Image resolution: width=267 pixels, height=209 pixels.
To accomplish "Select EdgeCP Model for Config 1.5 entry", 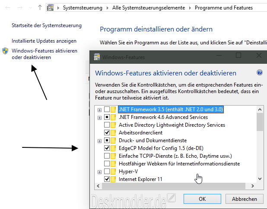I will 161,148.
